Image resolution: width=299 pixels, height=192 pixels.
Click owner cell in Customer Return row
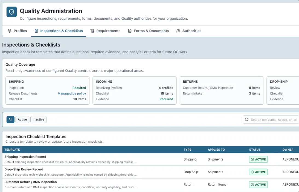[291, 185]
